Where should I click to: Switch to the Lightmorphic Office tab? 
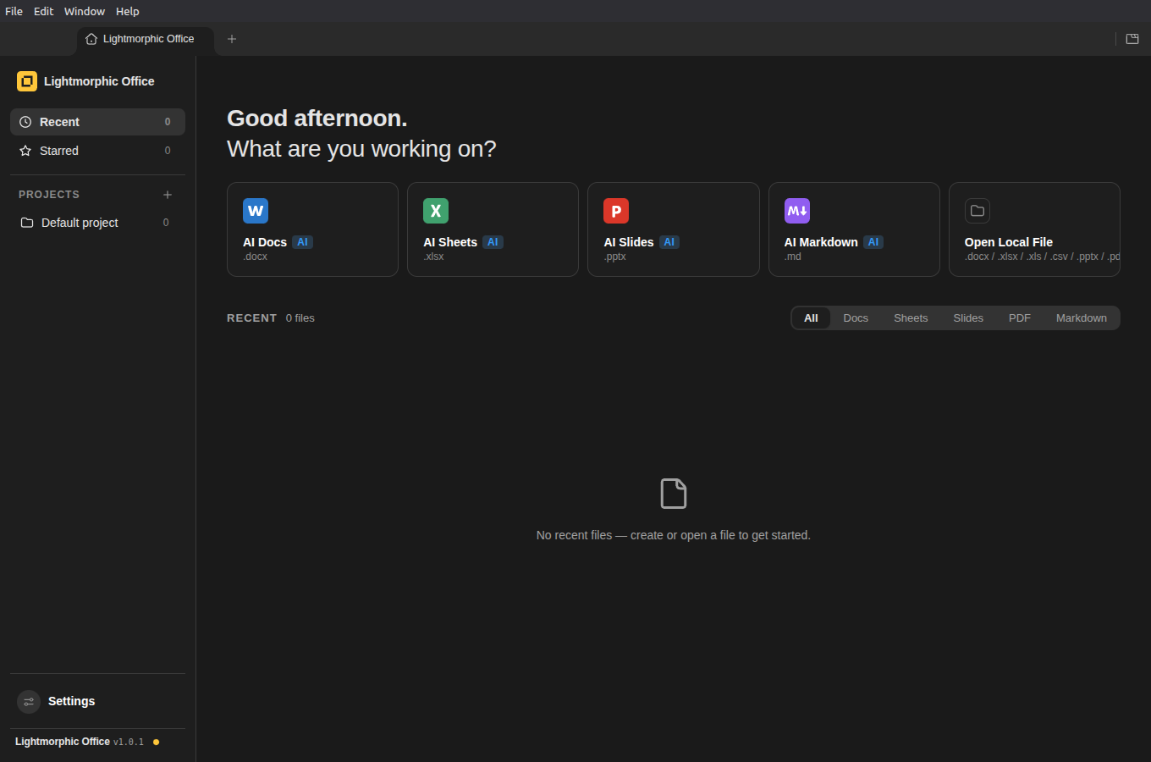[x=146, y=39]
